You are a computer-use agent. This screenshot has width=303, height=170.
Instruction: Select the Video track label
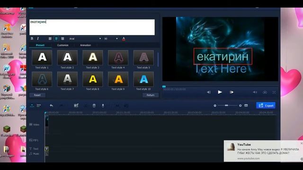pyautogui.click(x=34, y=125)
